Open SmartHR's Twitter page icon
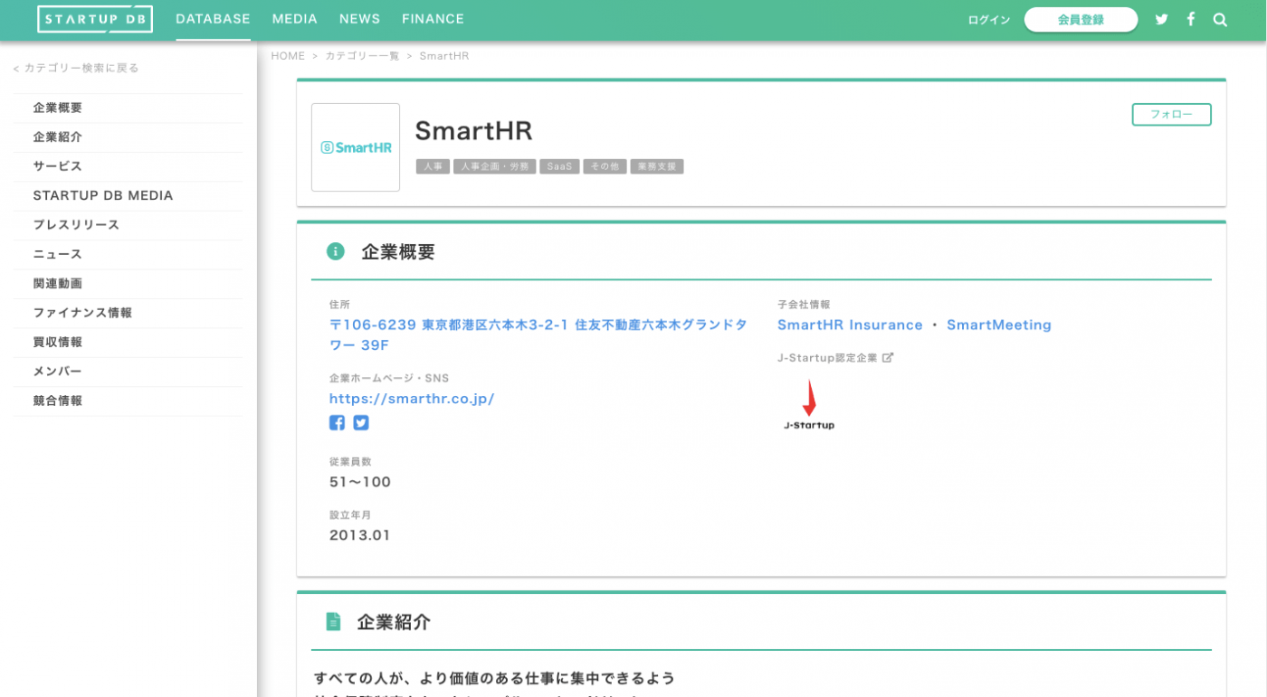 (361, 422)
